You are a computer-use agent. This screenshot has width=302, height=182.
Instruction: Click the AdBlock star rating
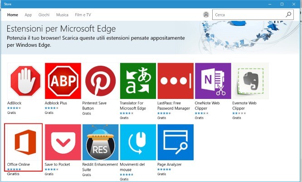click(x=14, y=108)
